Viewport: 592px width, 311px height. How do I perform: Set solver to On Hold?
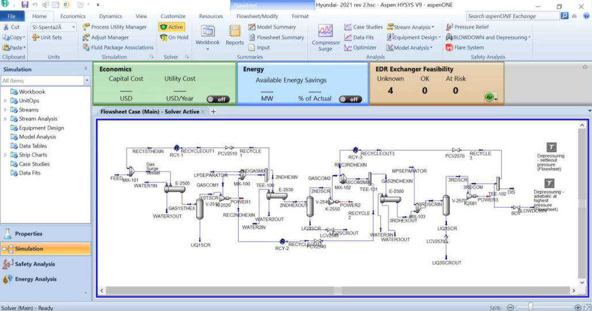pos(174,37)
